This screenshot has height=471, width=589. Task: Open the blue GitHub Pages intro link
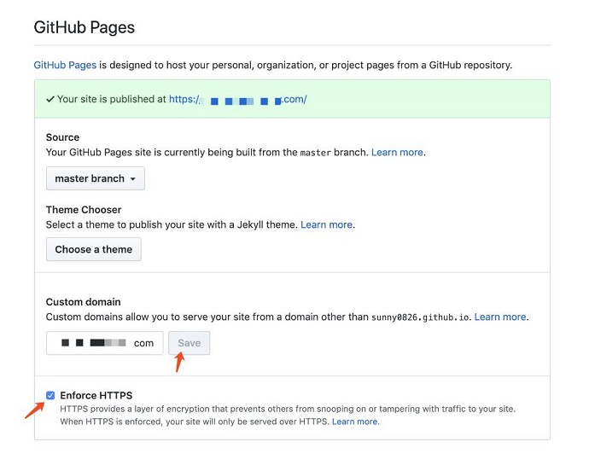tap(65, 65)
